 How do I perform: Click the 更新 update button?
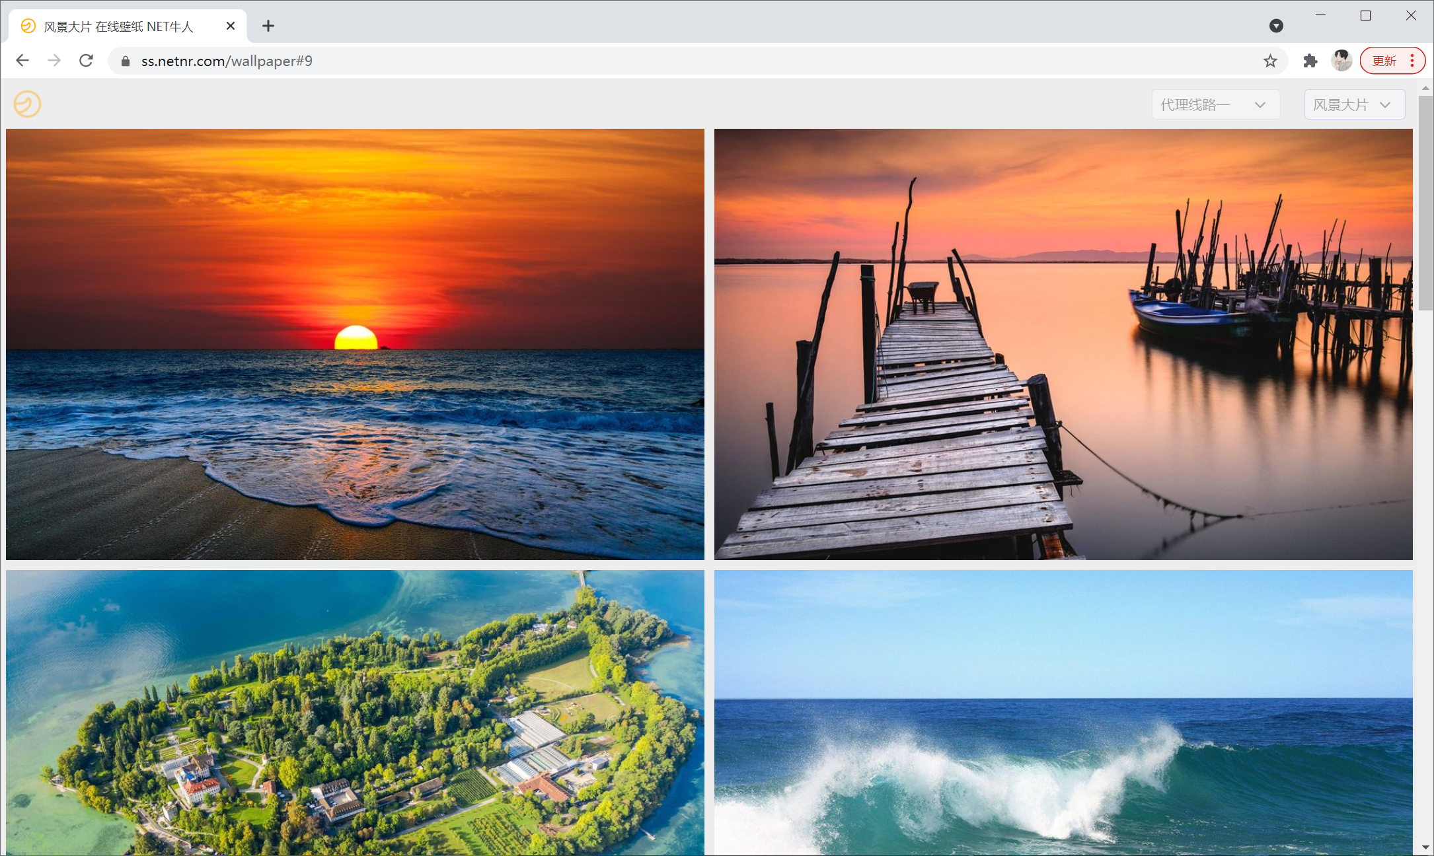[x=1392, y=61]
